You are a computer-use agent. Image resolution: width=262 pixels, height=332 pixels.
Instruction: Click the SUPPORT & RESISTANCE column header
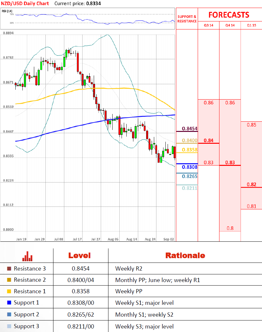(x=187, y=19)
